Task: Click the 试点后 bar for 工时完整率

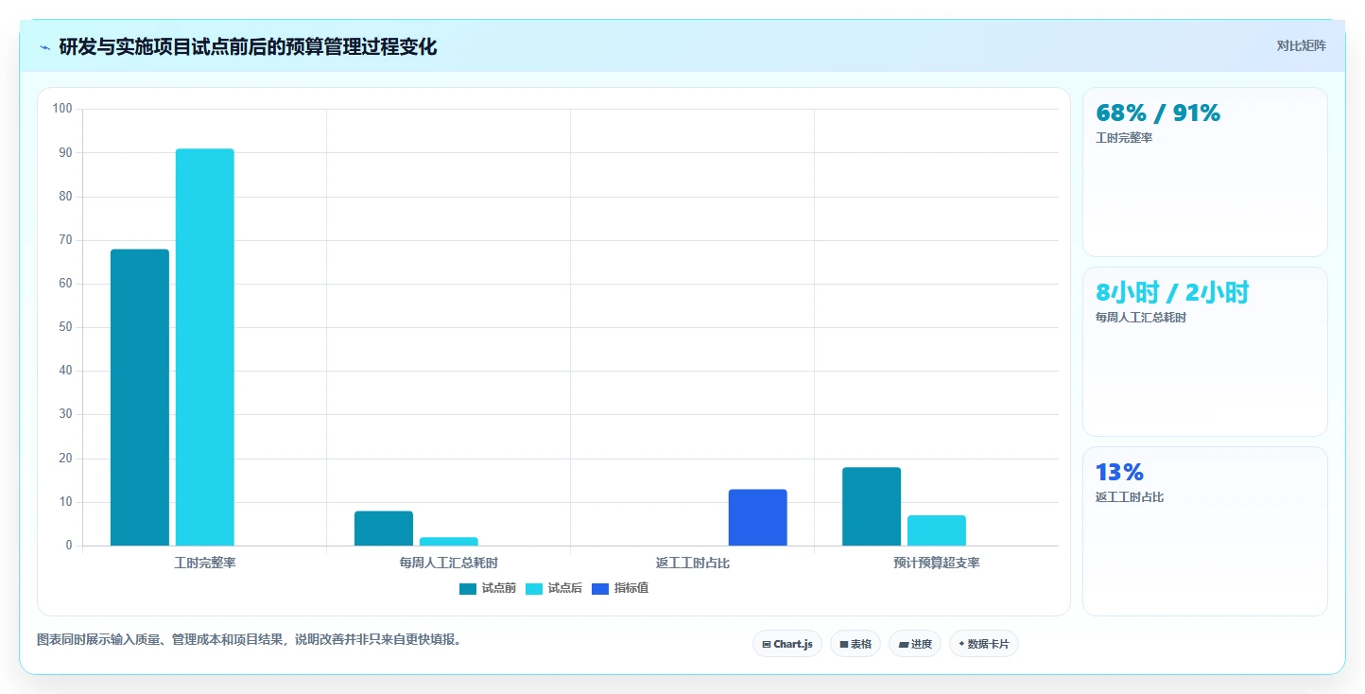Action: tap(205, 347)
